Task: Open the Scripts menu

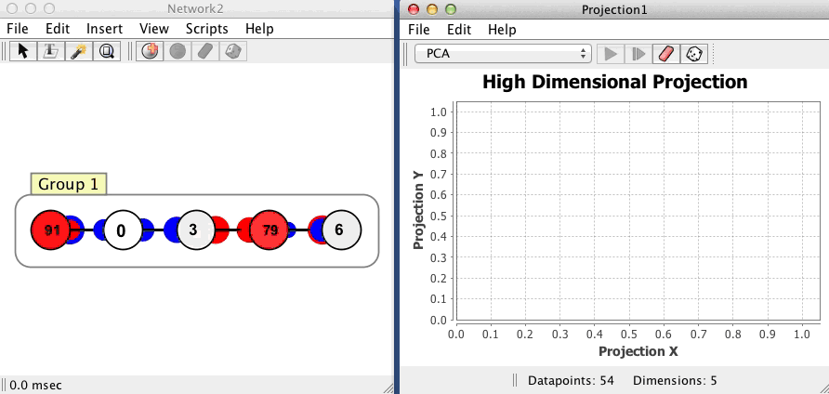Action: click(x=206, y=29)
